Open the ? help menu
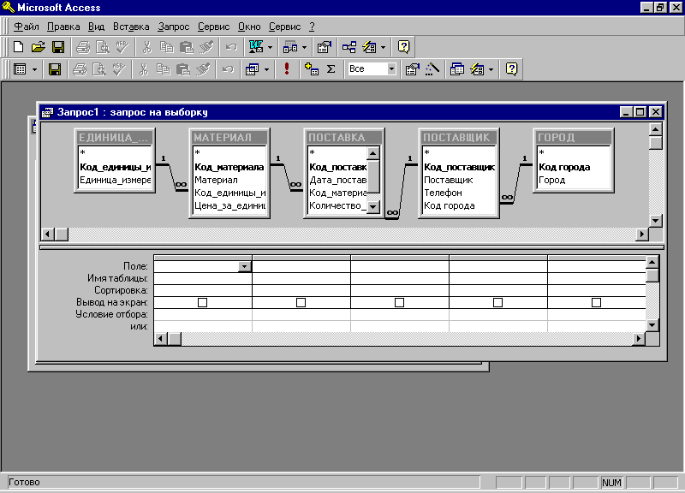This screenshot has height=493, width=685. (312, 27)
